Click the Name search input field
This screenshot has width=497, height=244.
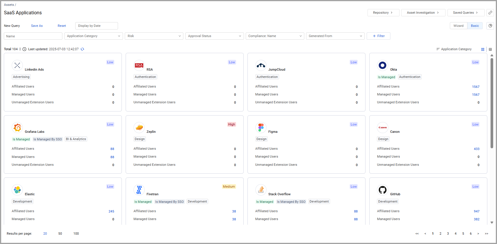point(33,36)
